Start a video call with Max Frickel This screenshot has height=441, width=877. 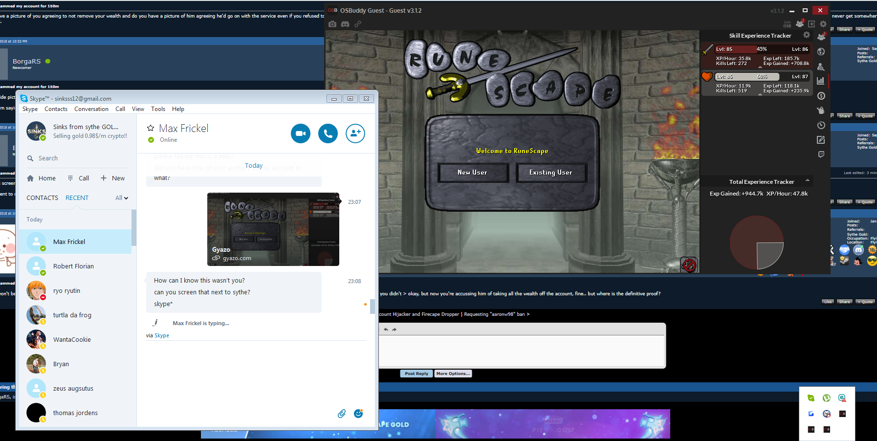point(301,133)
